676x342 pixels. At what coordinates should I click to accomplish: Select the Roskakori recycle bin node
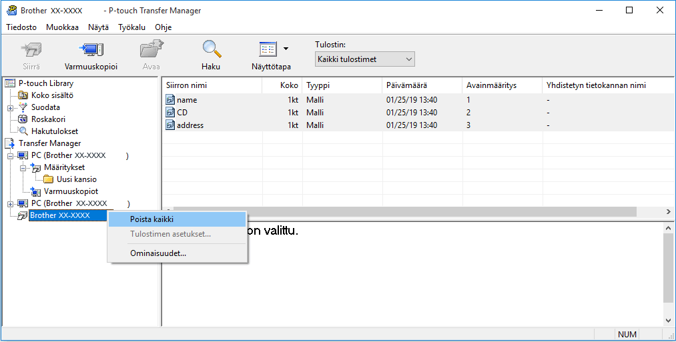(48, 119)
